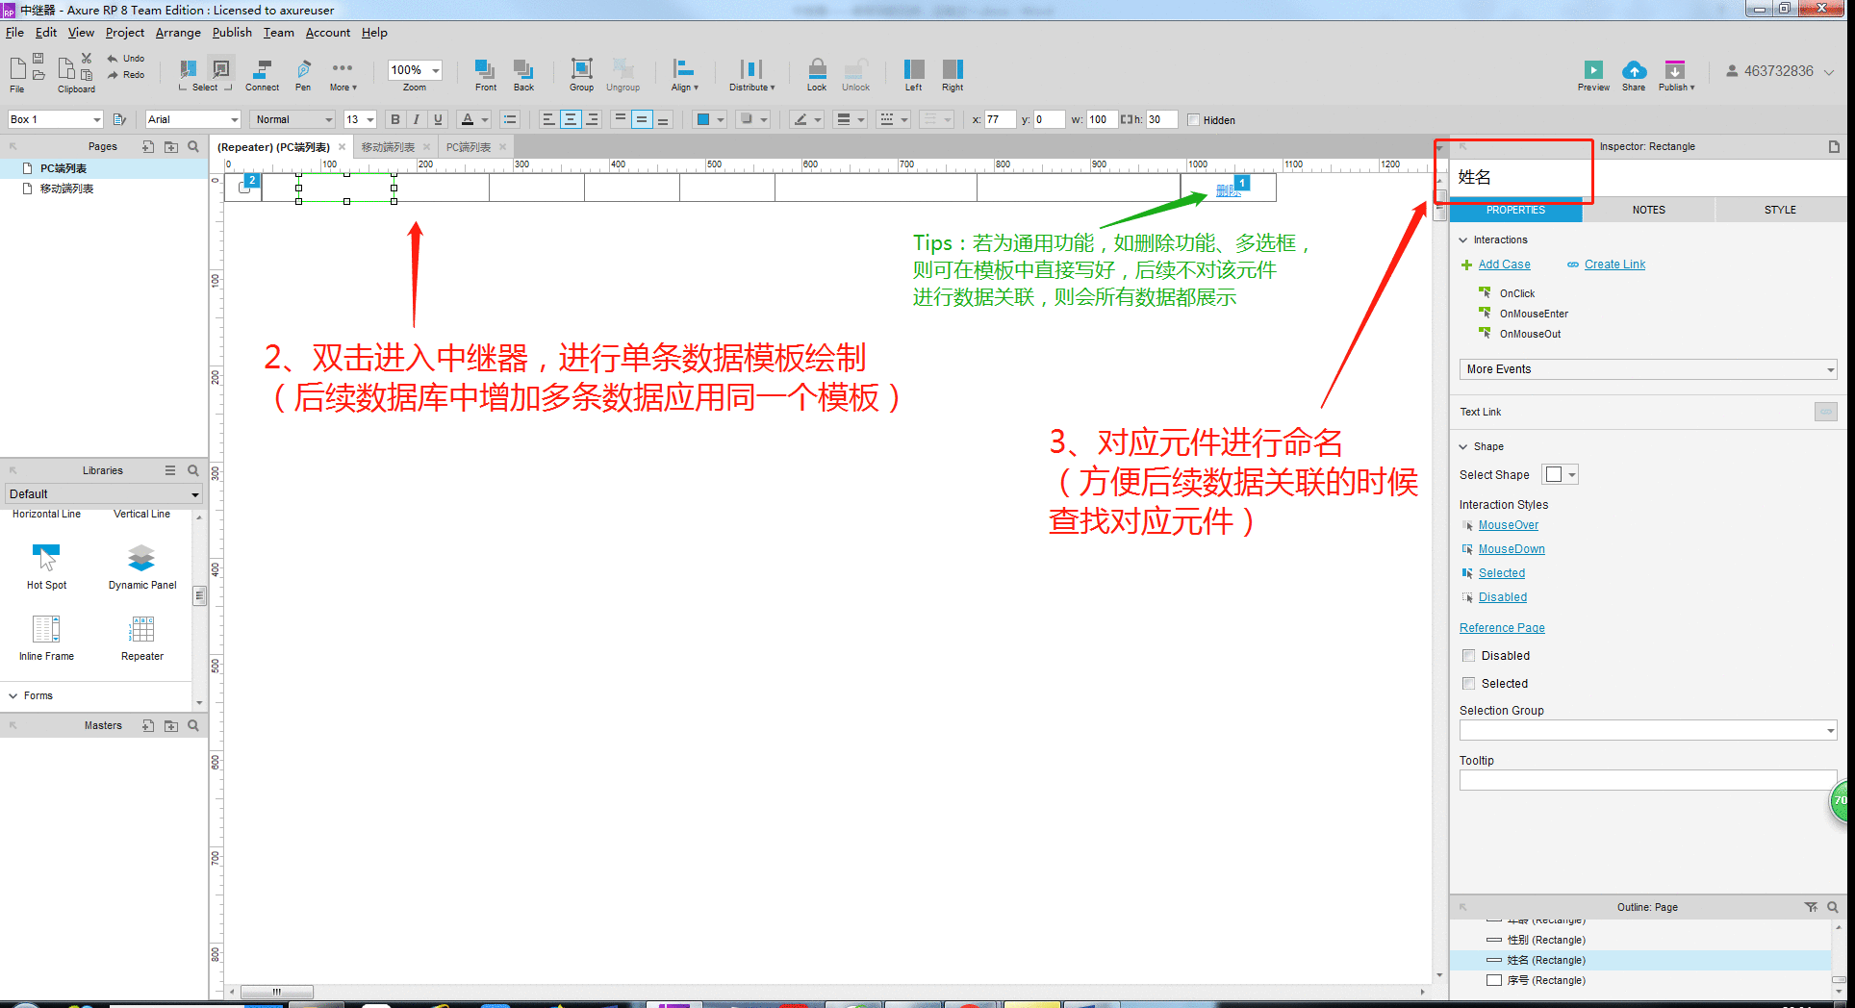Toggle middle vertical alignment
The image size is (1855, 1008).
point(641,120)
